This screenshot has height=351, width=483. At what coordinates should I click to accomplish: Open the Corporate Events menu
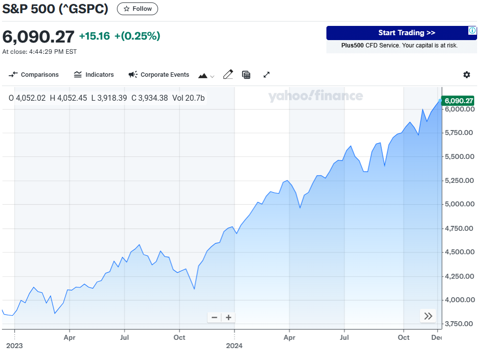point(159,75)
